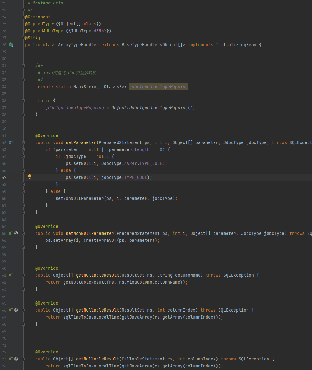The height and width of the screenshot is (370, 312).
Task: Collapse the static initializer block fold marker
Action: click(x=23, y=101)
